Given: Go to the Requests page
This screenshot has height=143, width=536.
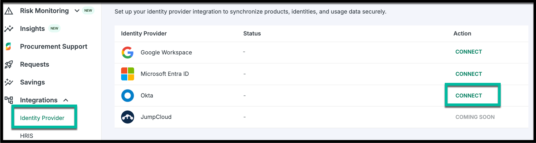Looking at the screenshot, I should point(34,64).
